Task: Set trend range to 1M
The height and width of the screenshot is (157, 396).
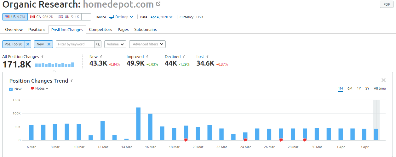Action: pyautogui.click(x=341, y=89)
